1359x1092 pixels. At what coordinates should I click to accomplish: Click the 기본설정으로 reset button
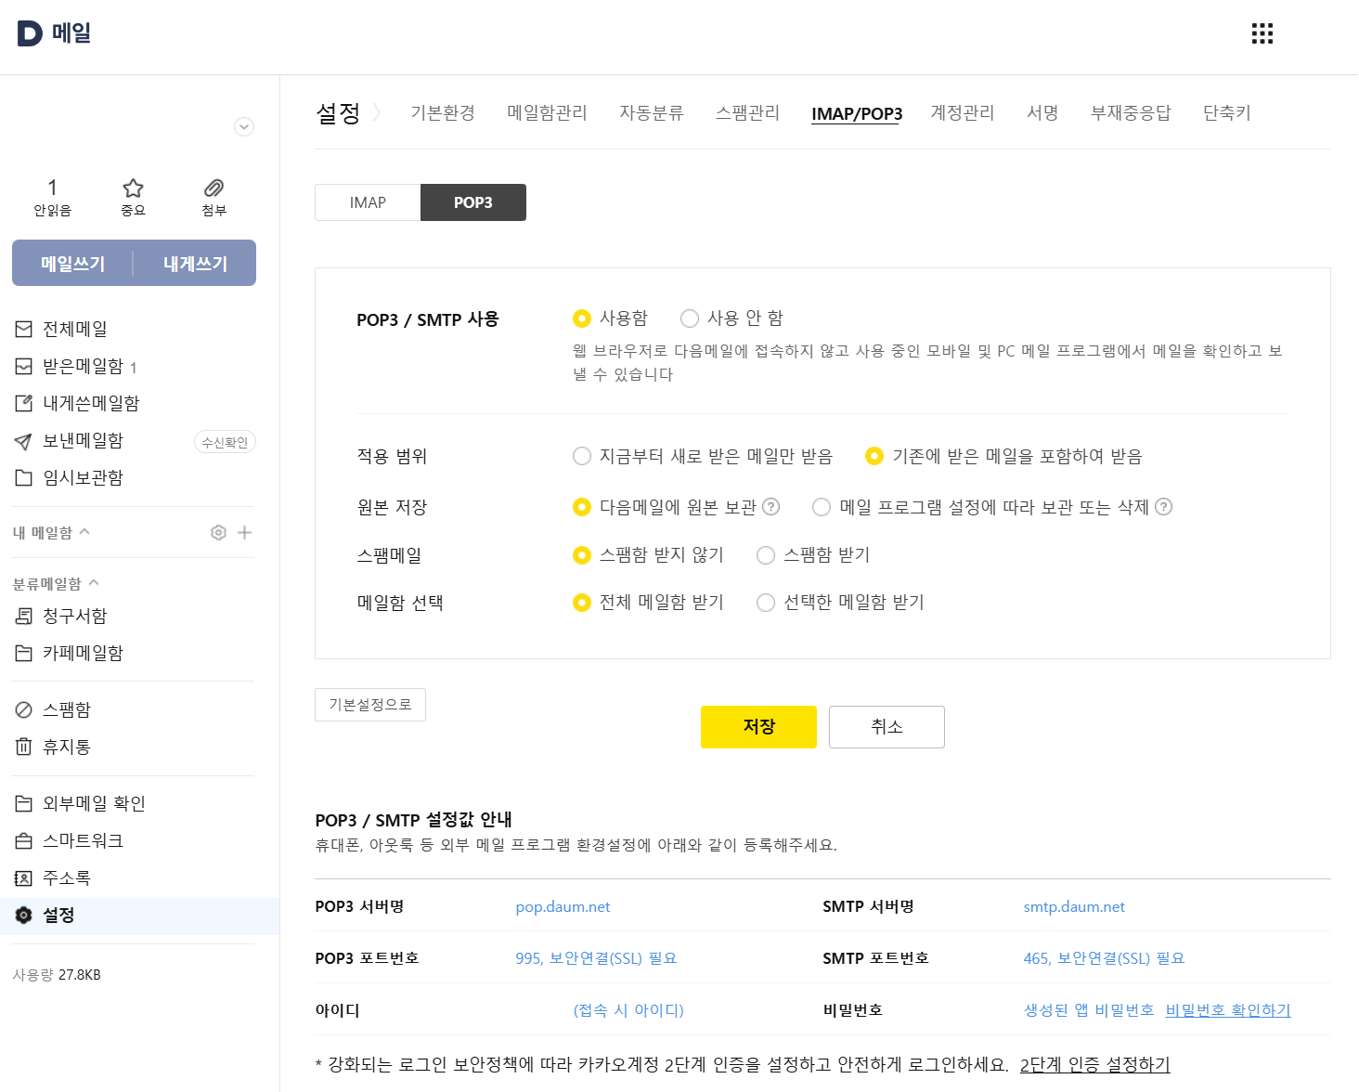coord(370,705)
